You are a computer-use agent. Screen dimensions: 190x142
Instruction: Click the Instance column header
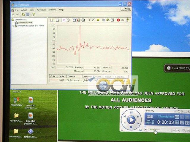(88, 77)
